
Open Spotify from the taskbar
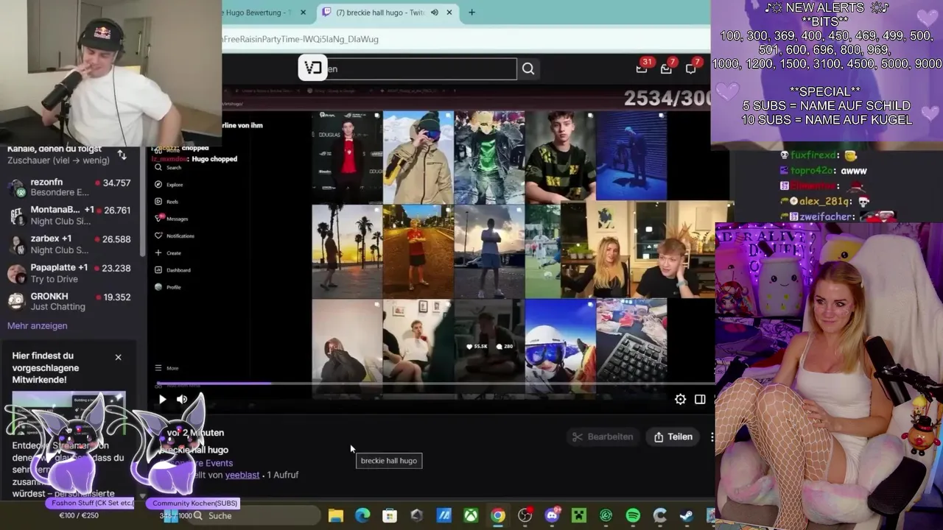[x=633, y=516]
